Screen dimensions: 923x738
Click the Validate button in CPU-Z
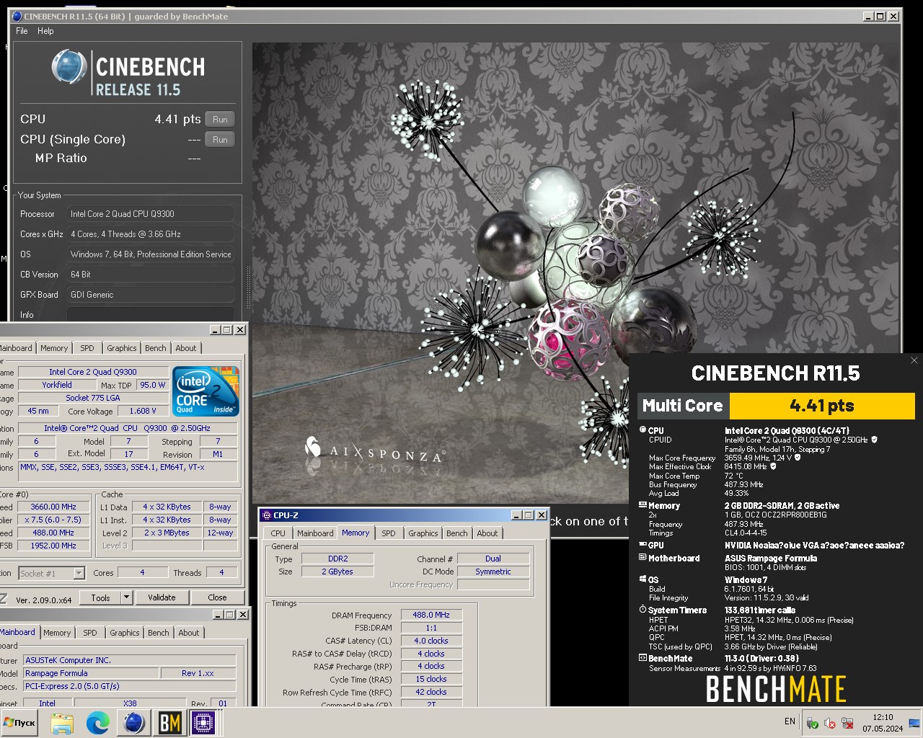pos(162,597)
